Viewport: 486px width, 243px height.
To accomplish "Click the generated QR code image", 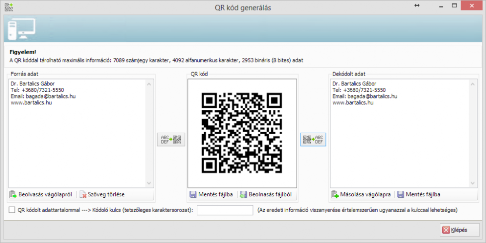I will click(x=242, y=133).
